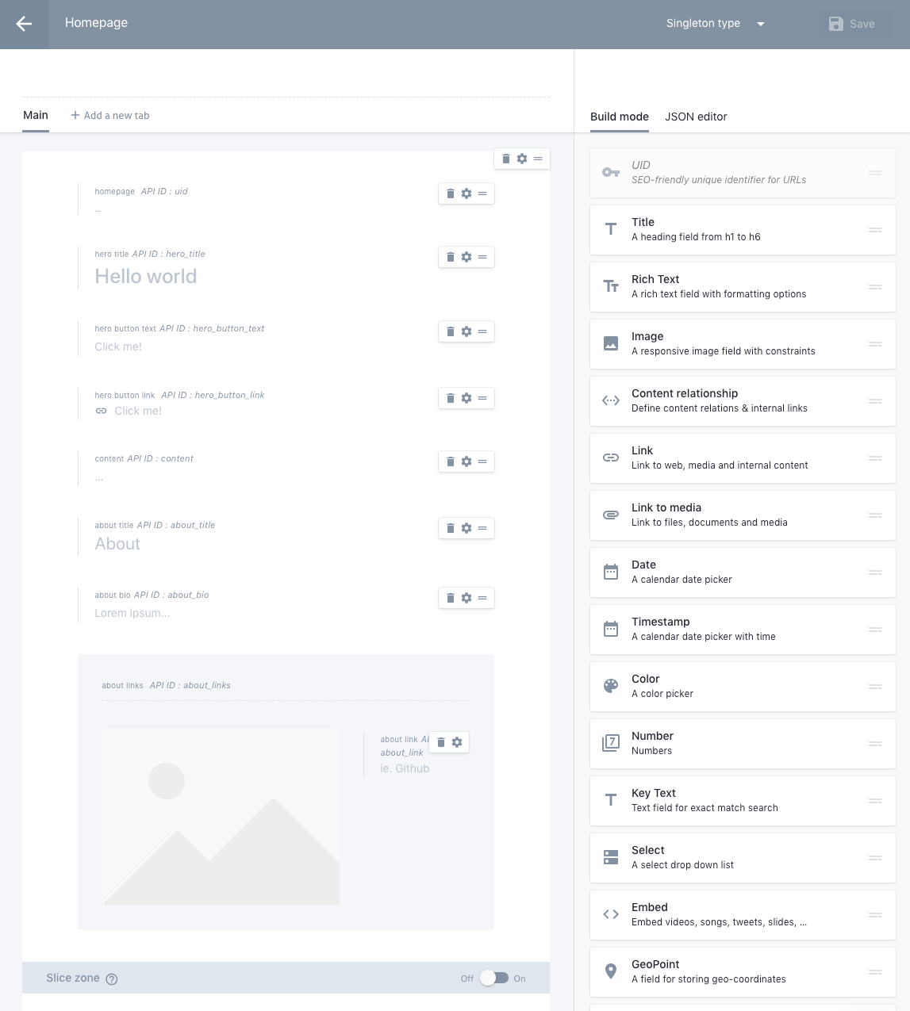Viewport: 910px width, 1011px height.
Task: Open the JSON editor tab
Action: 696,117
